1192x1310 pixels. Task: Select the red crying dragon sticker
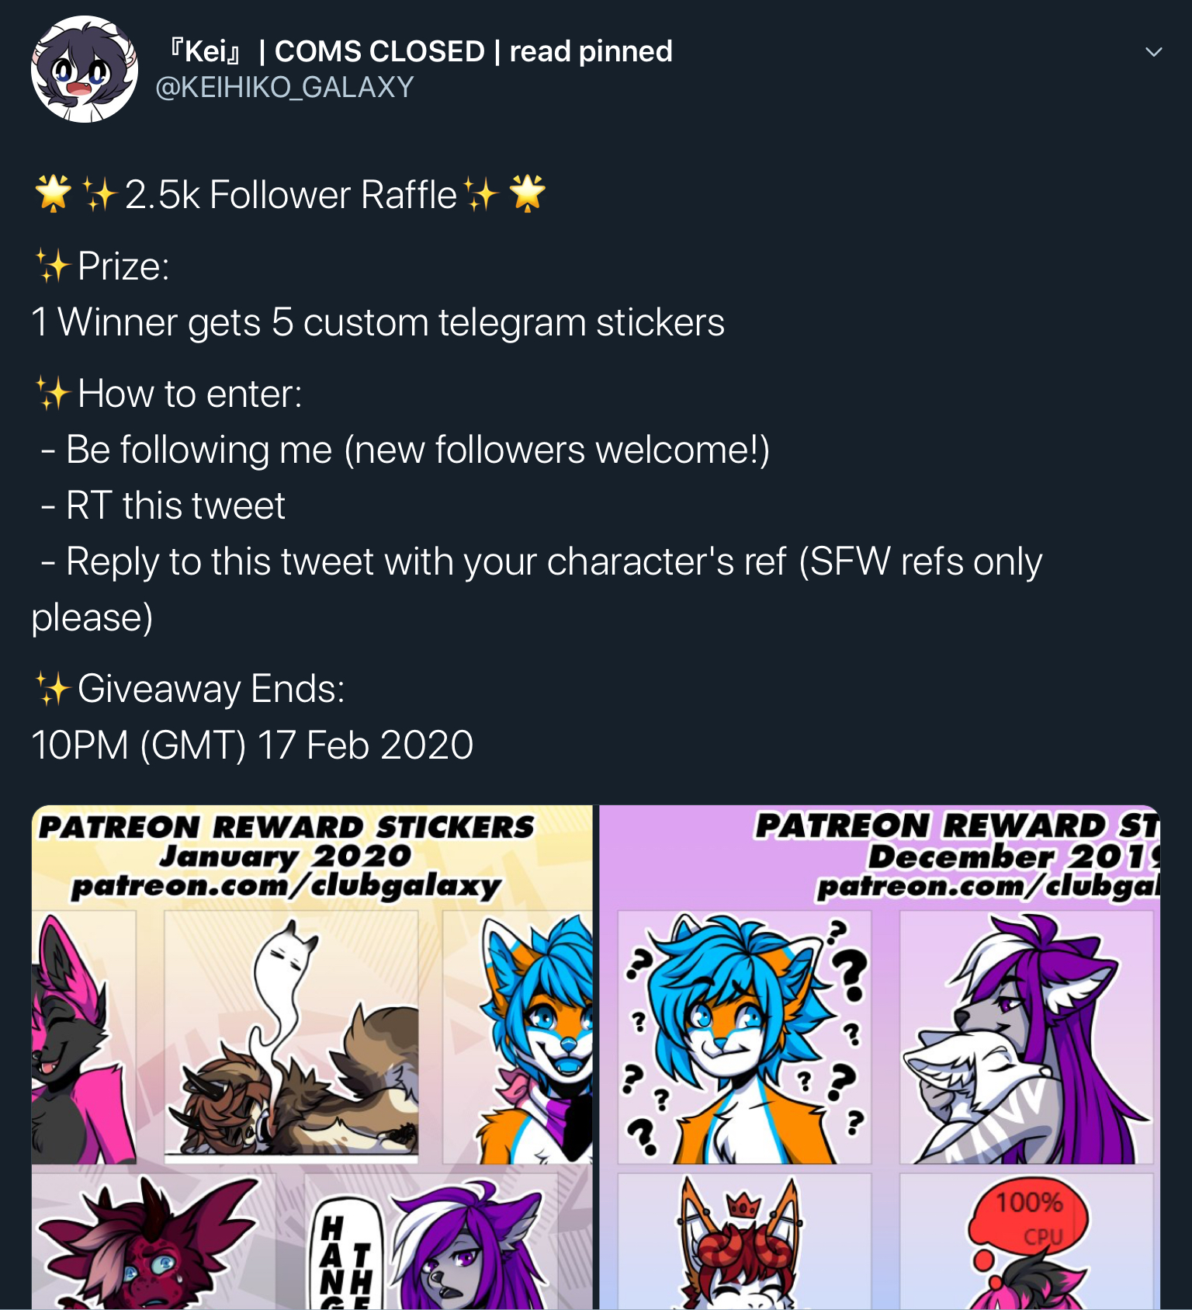(154, 1241)
